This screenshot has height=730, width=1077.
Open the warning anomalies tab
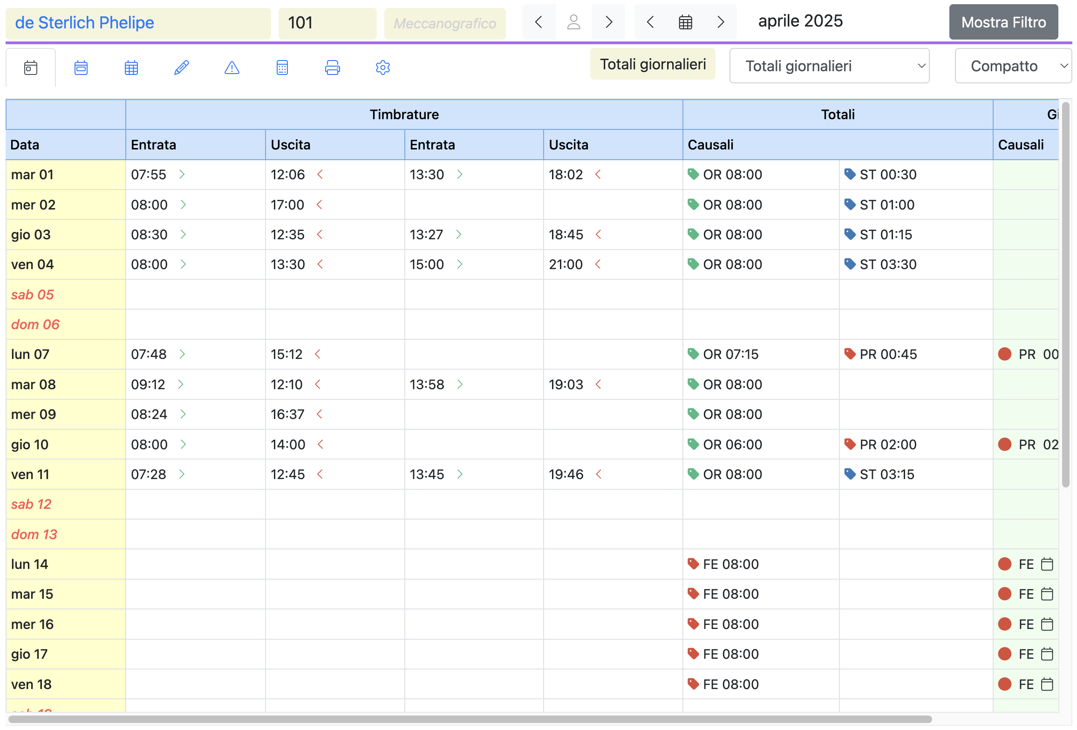[232, 68]
